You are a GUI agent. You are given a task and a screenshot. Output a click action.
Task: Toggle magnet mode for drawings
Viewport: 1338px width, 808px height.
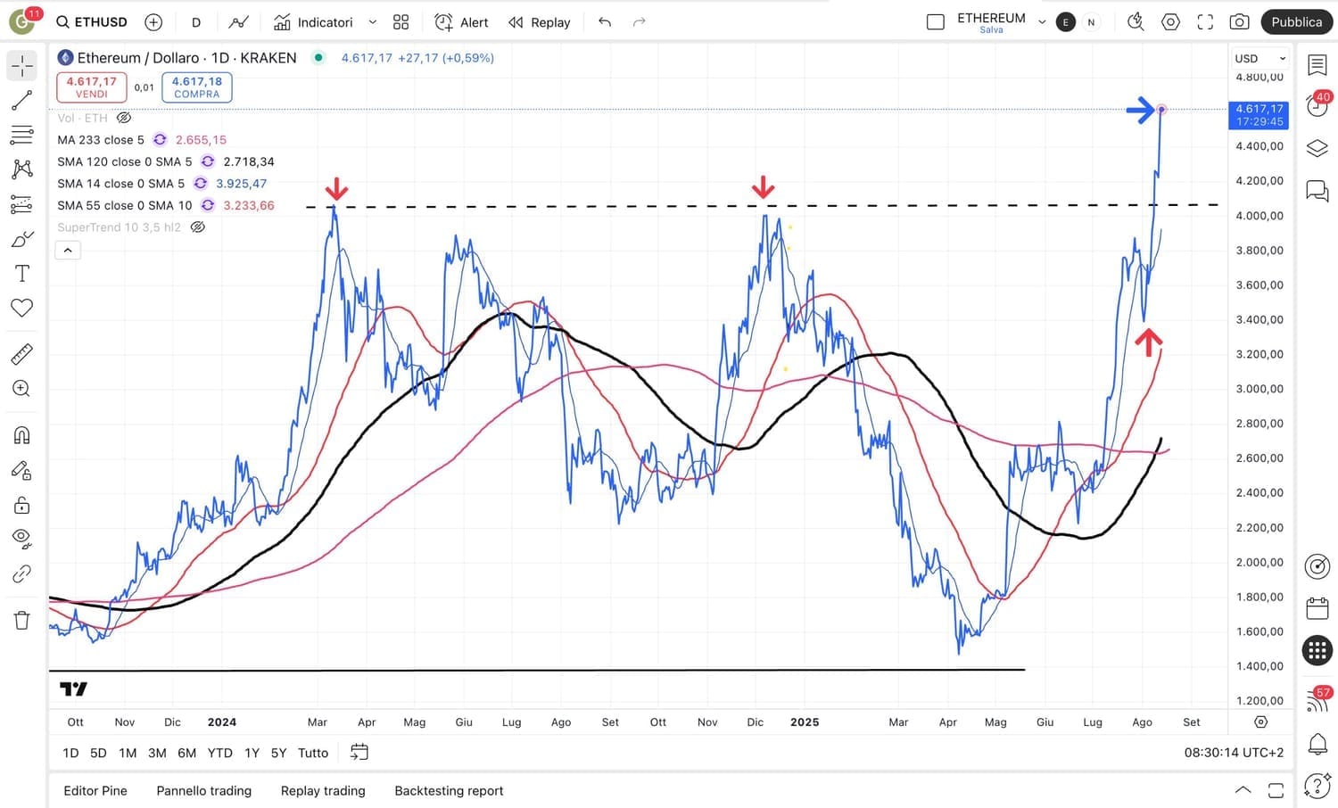[22, 435]
